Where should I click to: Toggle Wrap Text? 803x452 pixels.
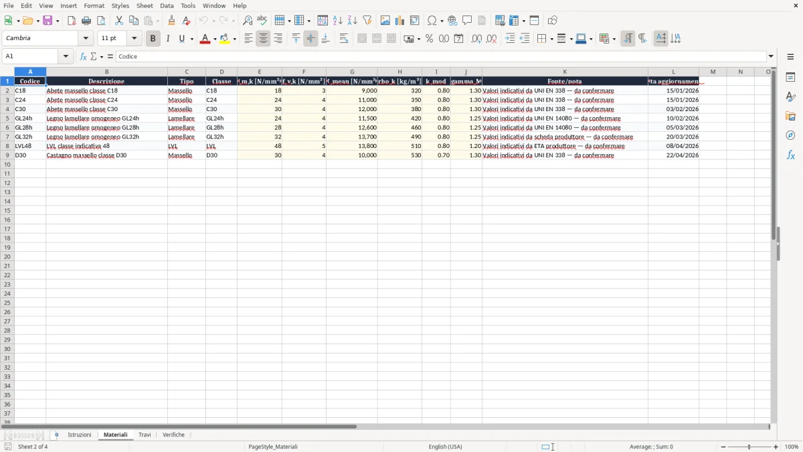[344, 39]
